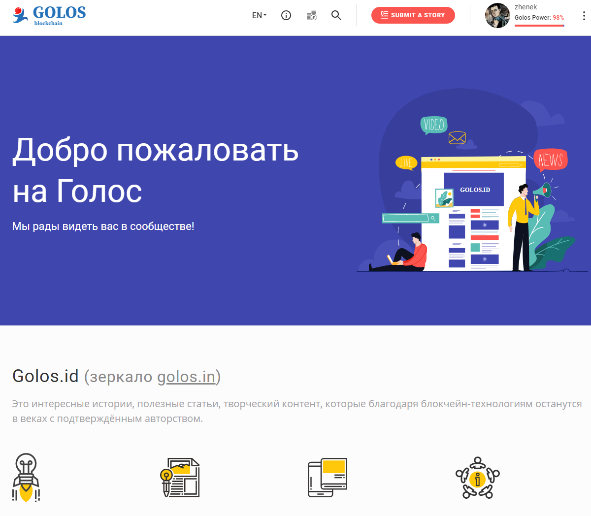This screenshot has width=591, height=516.
Task: Click the newspaper with pencil icon
Action: (x=180, y=478)
